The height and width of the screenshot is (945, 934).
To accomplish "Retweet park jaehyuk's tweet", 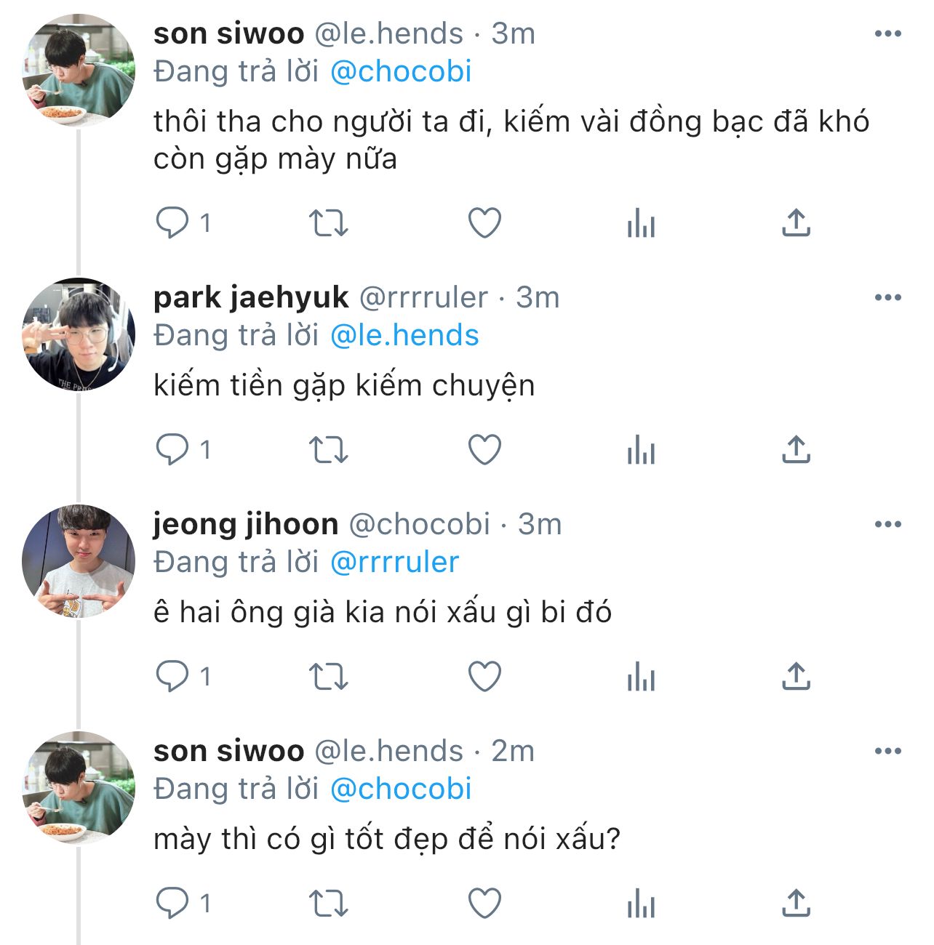I will pyautogui.click(x=329, y=450).
